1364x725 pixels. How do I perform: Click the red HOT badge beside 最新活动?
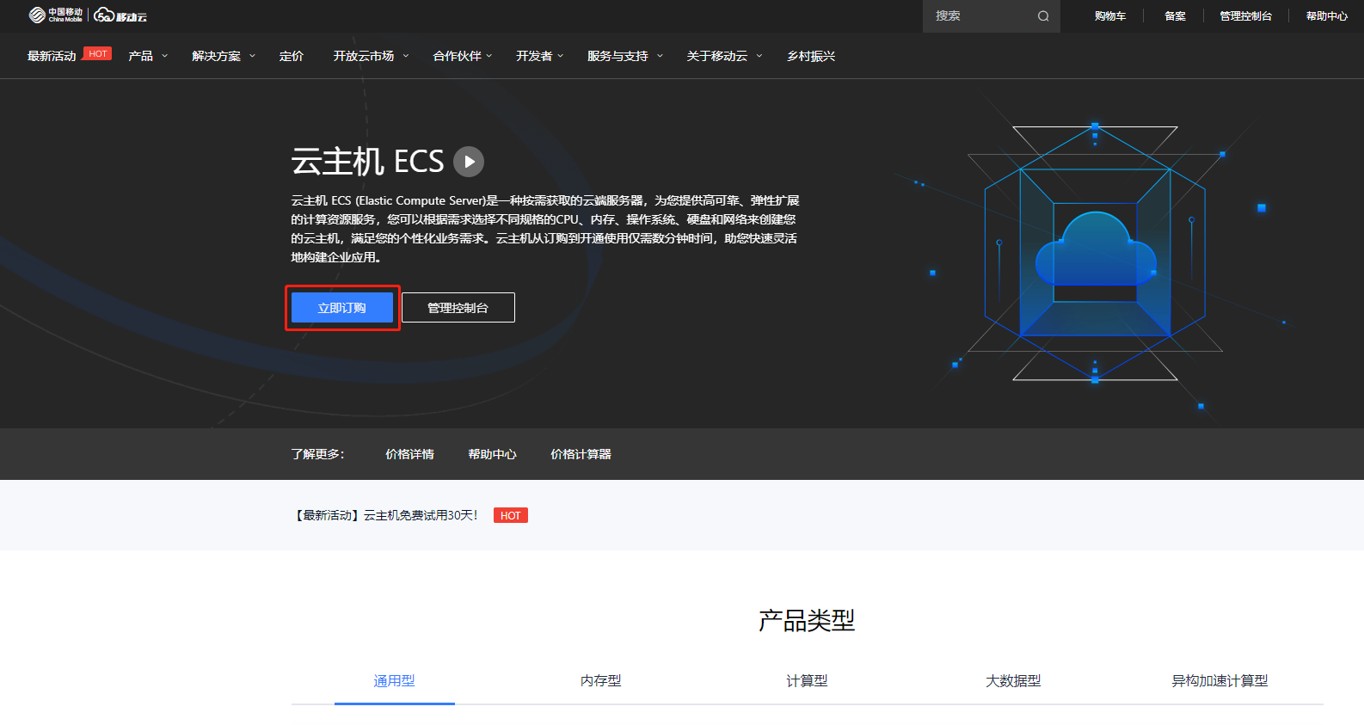[x=98, y=53]
